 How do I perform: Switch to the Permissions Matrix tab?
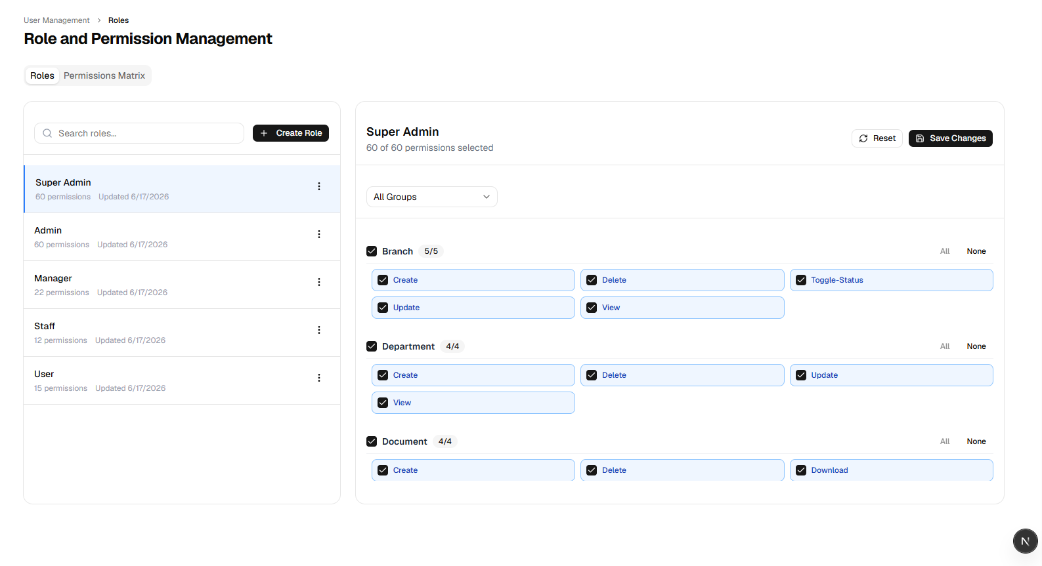[x=104, y=75]
